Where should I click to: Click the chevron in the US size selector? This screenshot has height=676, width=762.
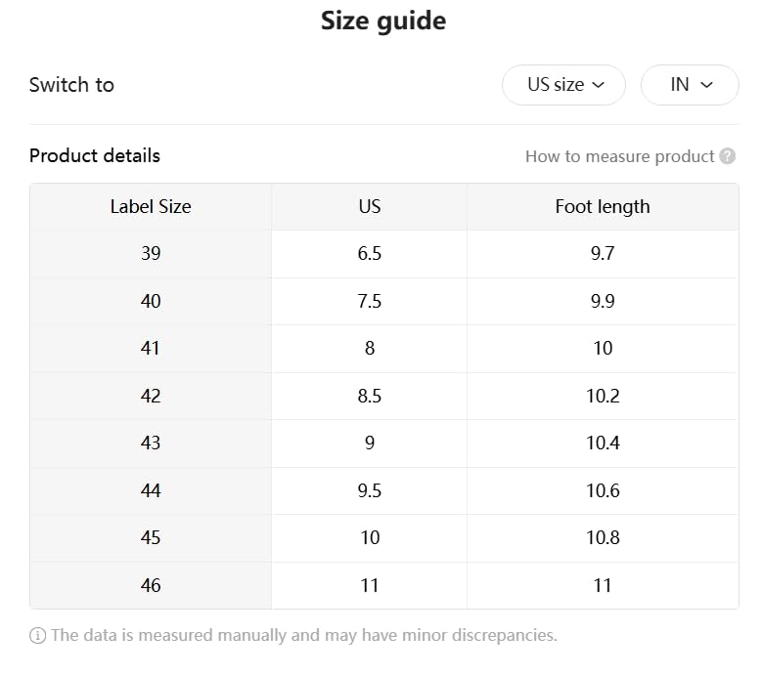pyautogui.click(x=598, y=85)
